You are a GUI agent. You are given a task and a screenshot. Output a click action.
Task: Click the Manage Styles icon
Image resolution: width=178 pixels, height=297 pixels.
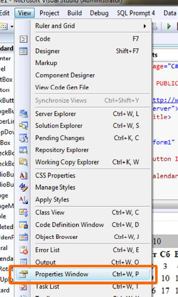[23, 187]
